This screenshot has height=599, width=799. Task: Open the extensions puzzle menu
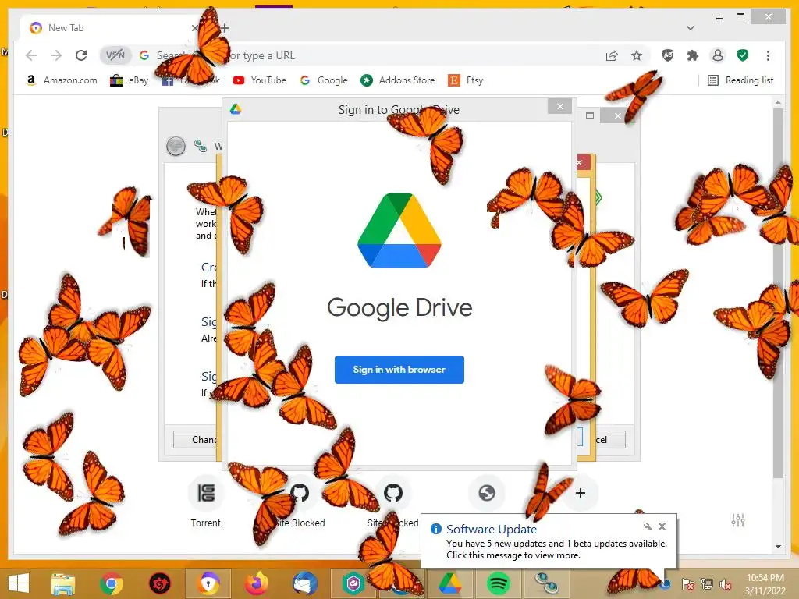(693, 55)
